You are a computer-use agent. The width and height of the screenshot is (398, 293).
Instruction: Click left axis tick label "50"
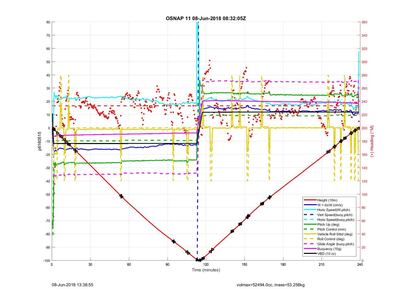click(48, 62)
